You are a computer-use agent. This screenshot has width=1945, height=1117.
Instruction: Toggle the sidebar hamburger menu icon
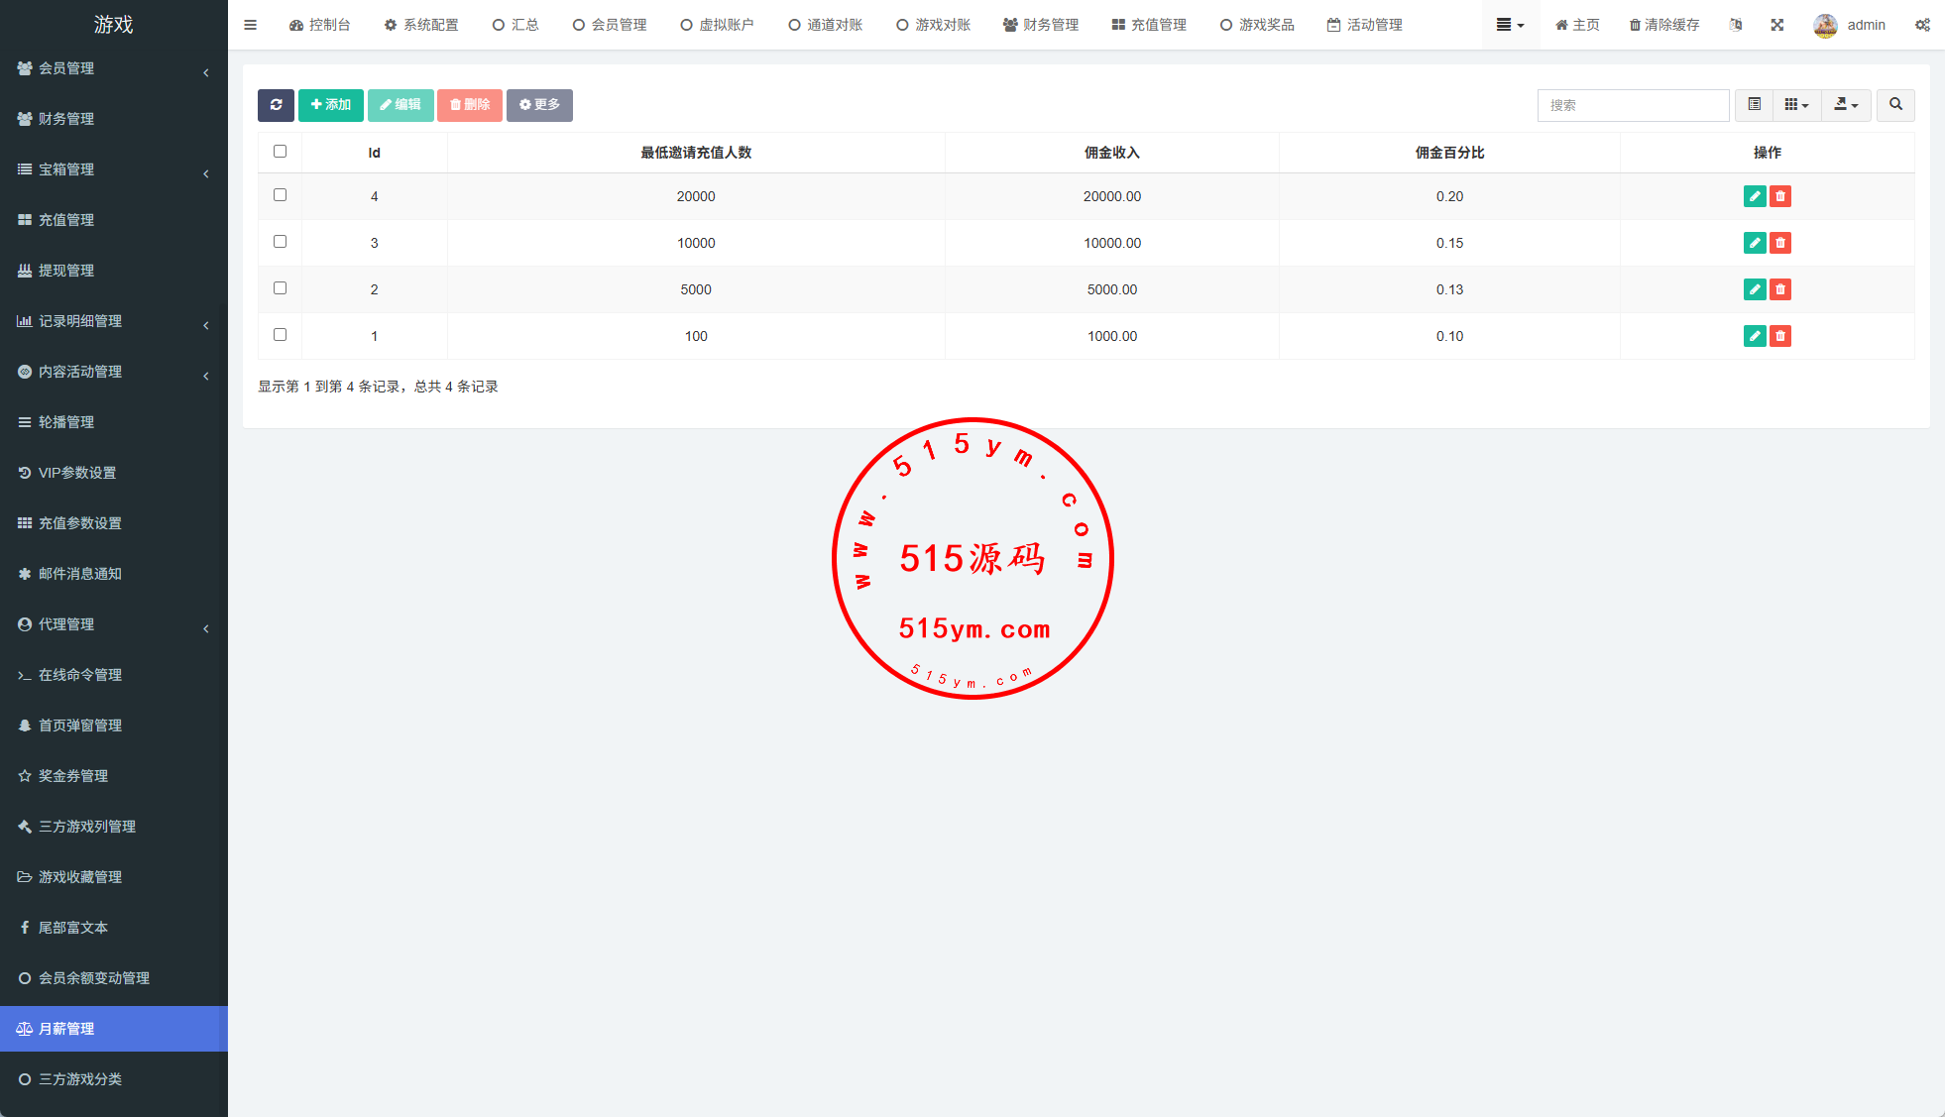click(x=250, y=25)
